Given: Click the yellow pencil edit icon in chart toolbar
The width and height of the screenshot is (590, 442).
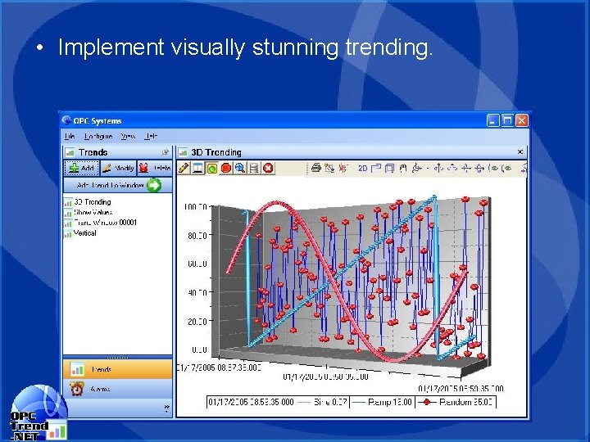Looking at the screenshot, I should 184,168.
